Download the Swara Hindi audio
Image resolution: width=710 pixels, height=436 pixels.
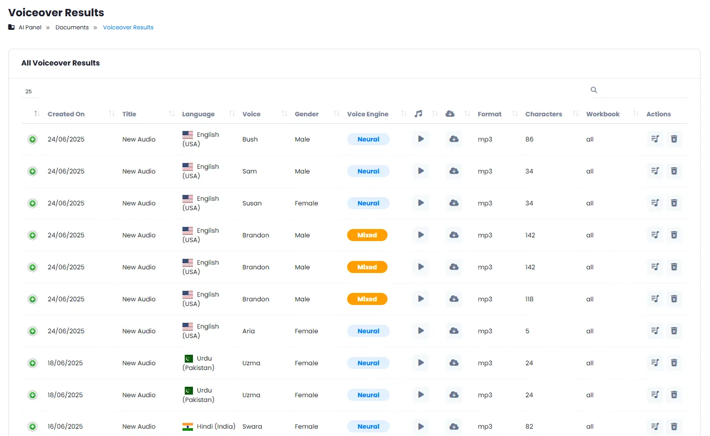[454, 427]
